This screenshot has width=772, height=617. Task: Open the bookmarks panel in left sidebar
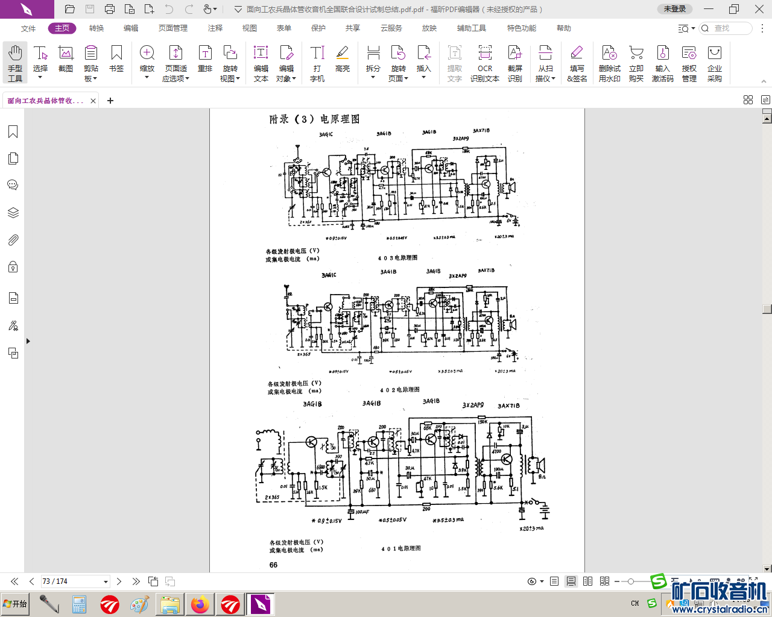tap(13, 132)
